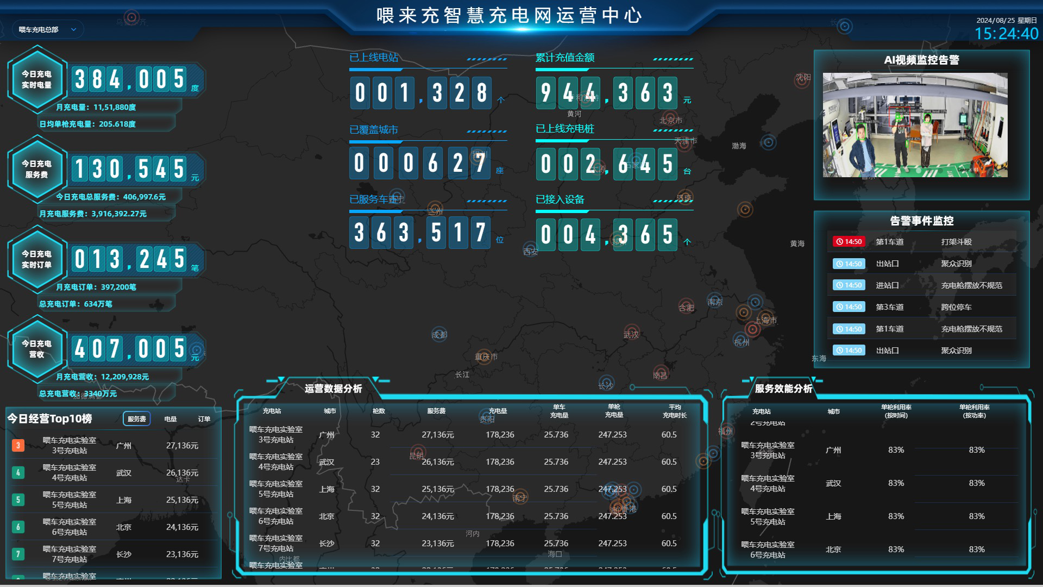Screen dimensions: 1043x587
Task: Click the 今日充电实时电量 hexagon badge
Action: pyautogui.click(x=36, y=79)
